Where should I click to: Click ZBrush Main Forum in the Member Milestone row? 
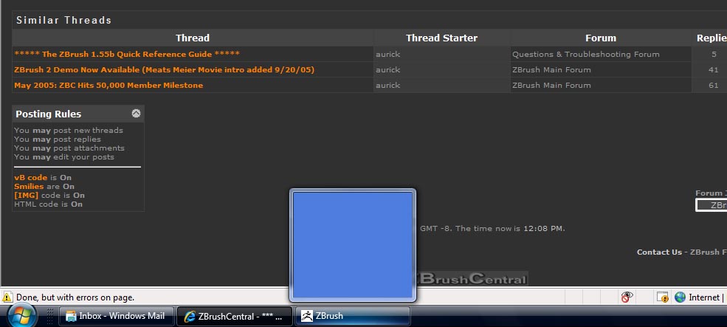[x=551, y=86]
